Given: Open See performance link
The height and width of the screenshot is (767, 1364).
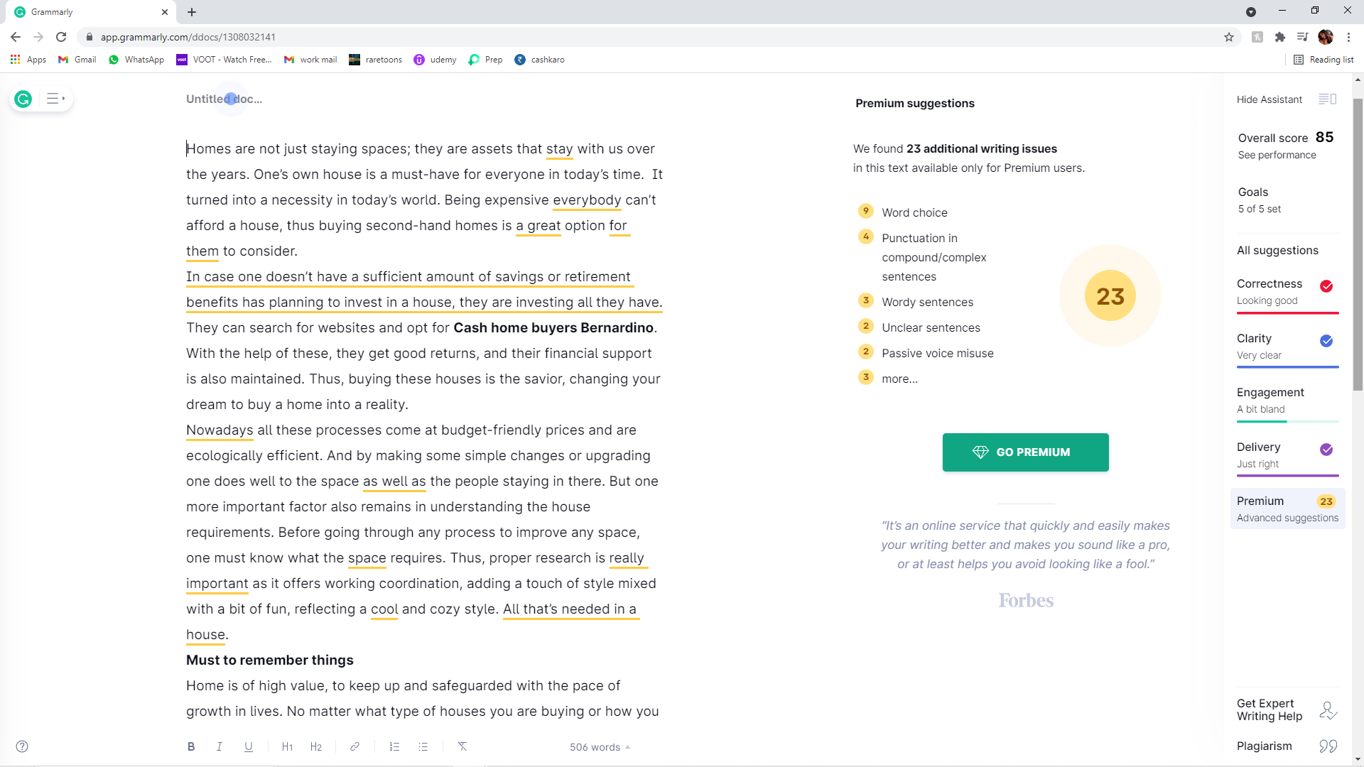Looking at the screenshot, I should pyautogui.click(x=1277, y=156).
